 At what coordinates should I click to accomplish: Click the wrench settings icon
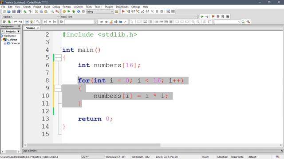coord(248,22)
